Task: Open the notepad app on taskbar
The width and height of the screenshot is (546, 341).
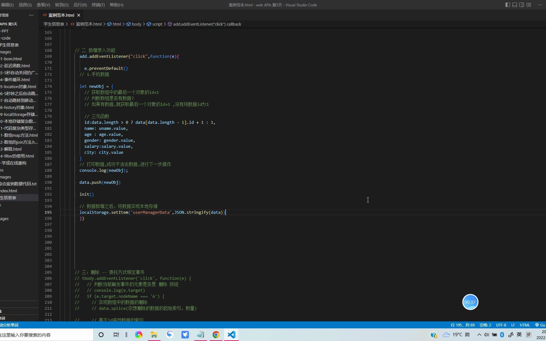Action: point(201,335)
